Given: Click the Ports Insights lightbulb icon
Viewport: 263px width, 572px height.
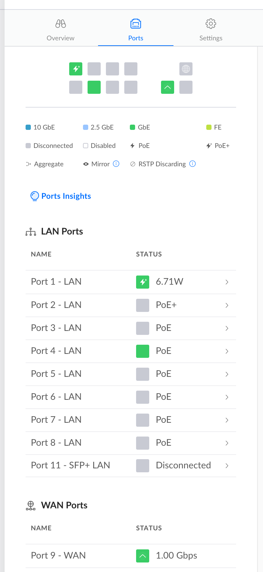Looking at the screenshot, I should tap(34, 196).
